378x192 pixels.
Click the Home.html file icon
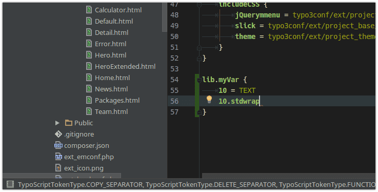(89, 78)
